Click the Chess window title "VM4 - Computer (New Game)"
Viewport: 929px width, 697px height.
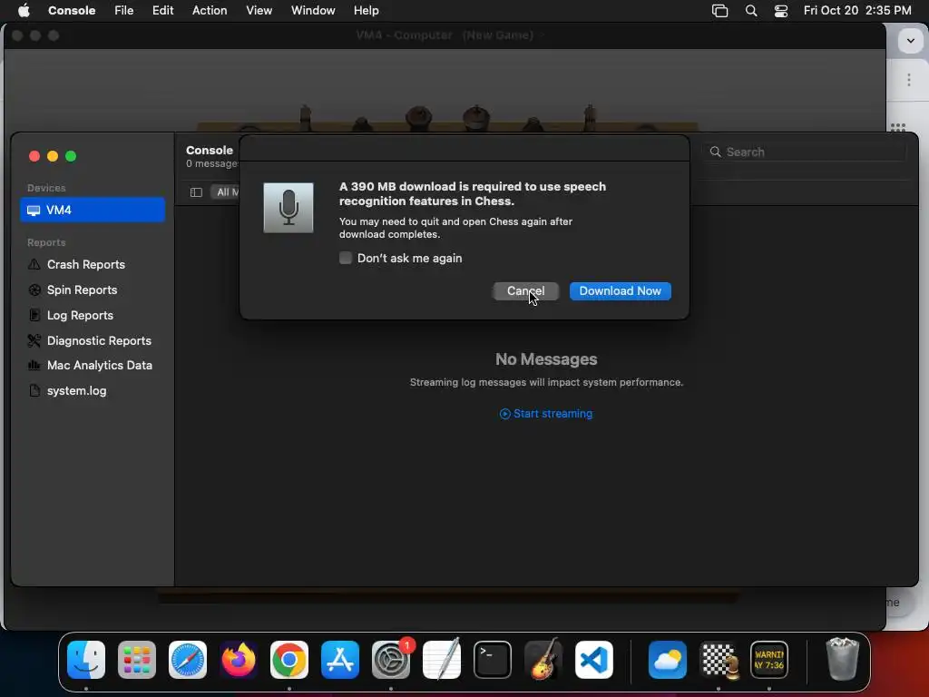(x=445, y=35)
